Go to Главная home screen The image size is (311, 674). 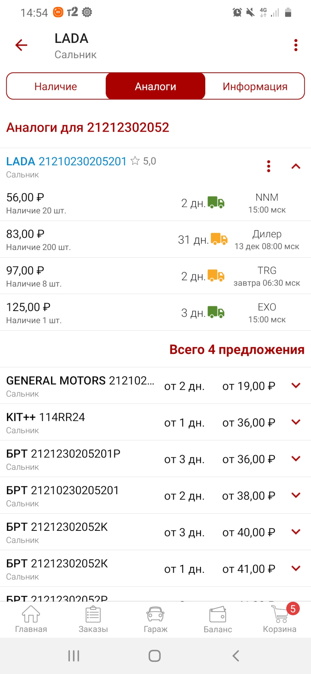tap(31, 619)
